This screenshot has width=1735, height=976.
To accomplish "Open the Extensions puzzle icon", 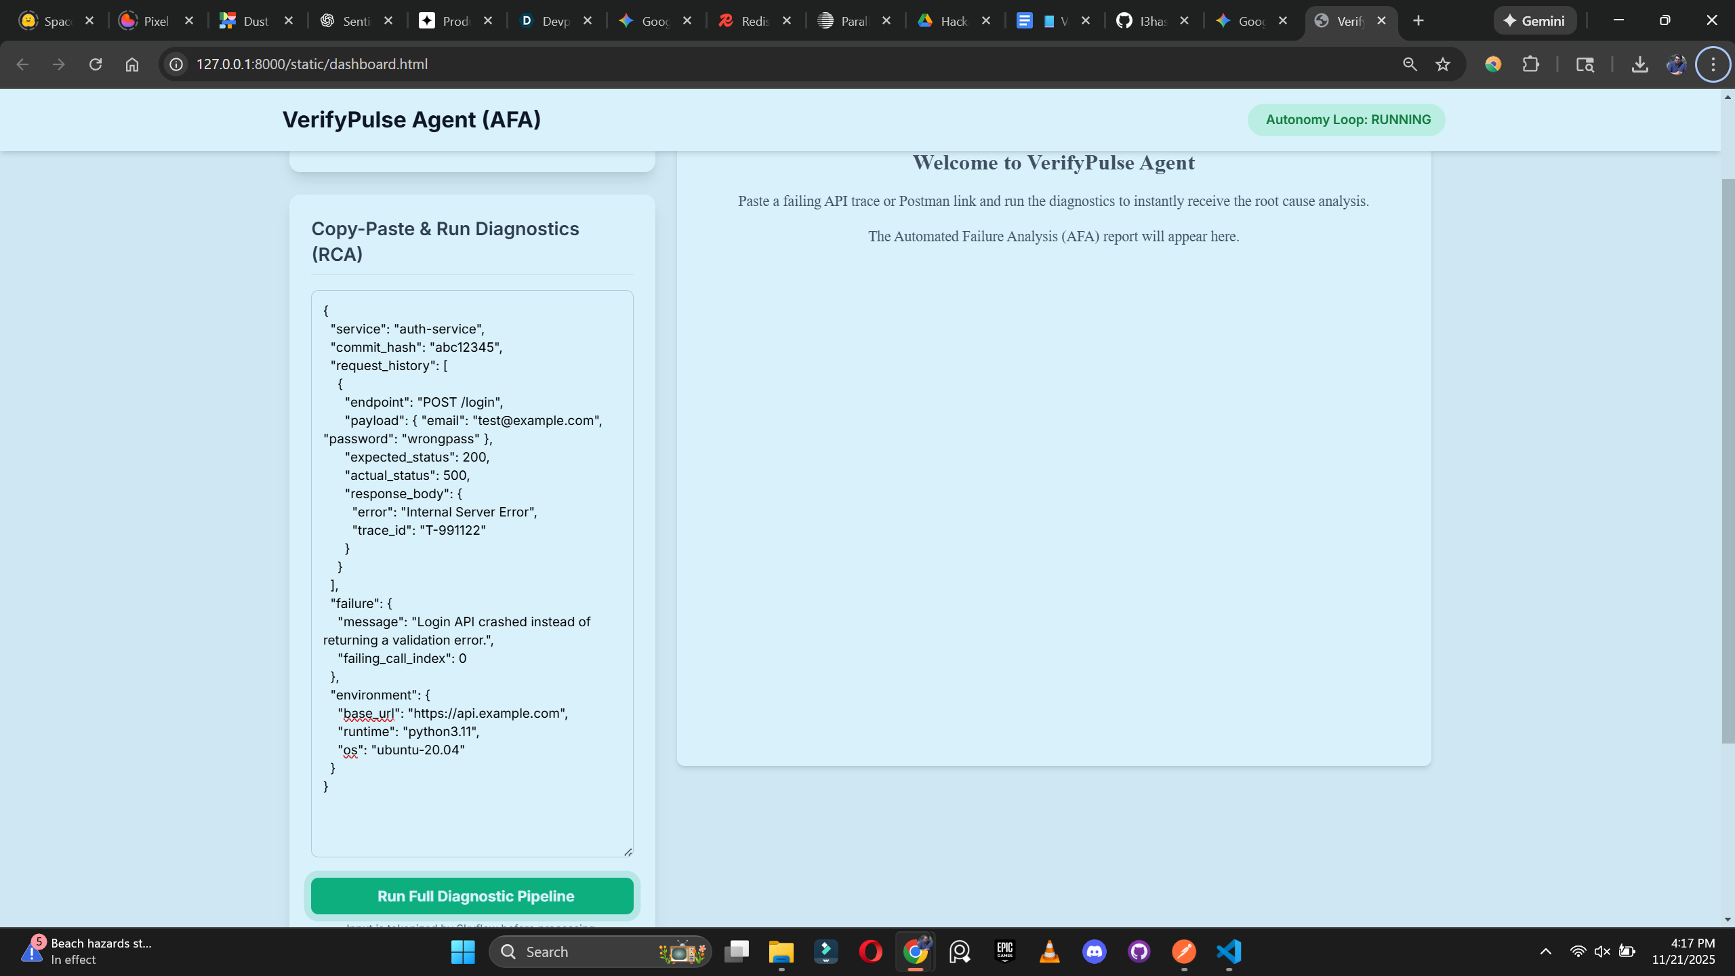I will 1530,64.
